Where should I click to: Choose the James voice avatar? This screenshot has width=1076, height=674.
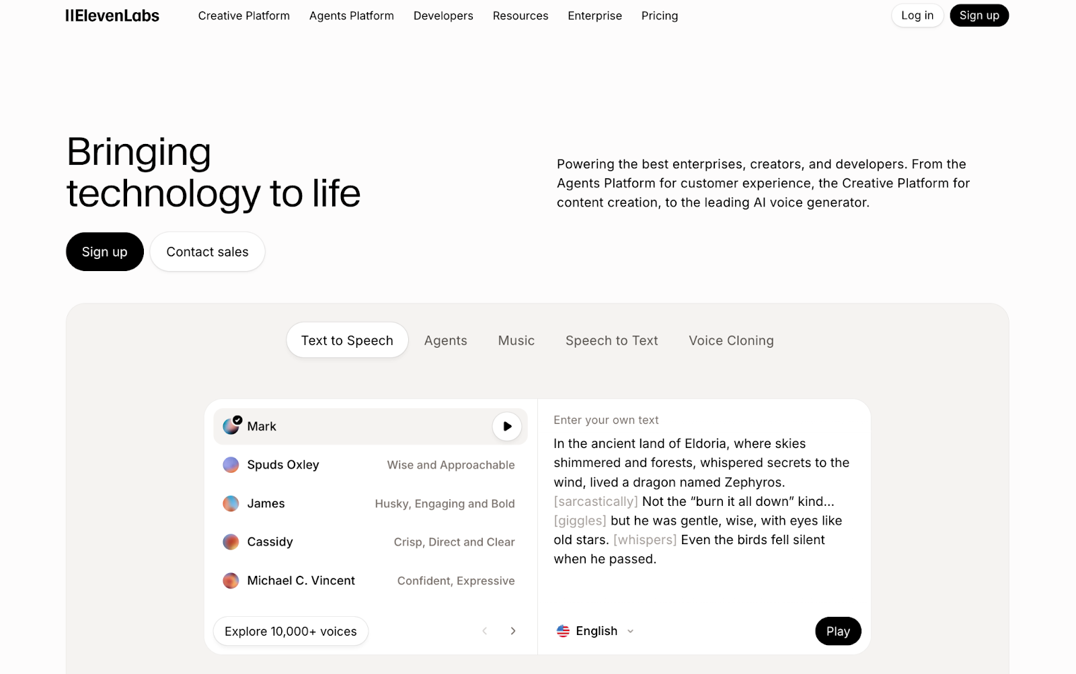click(231, 503)
